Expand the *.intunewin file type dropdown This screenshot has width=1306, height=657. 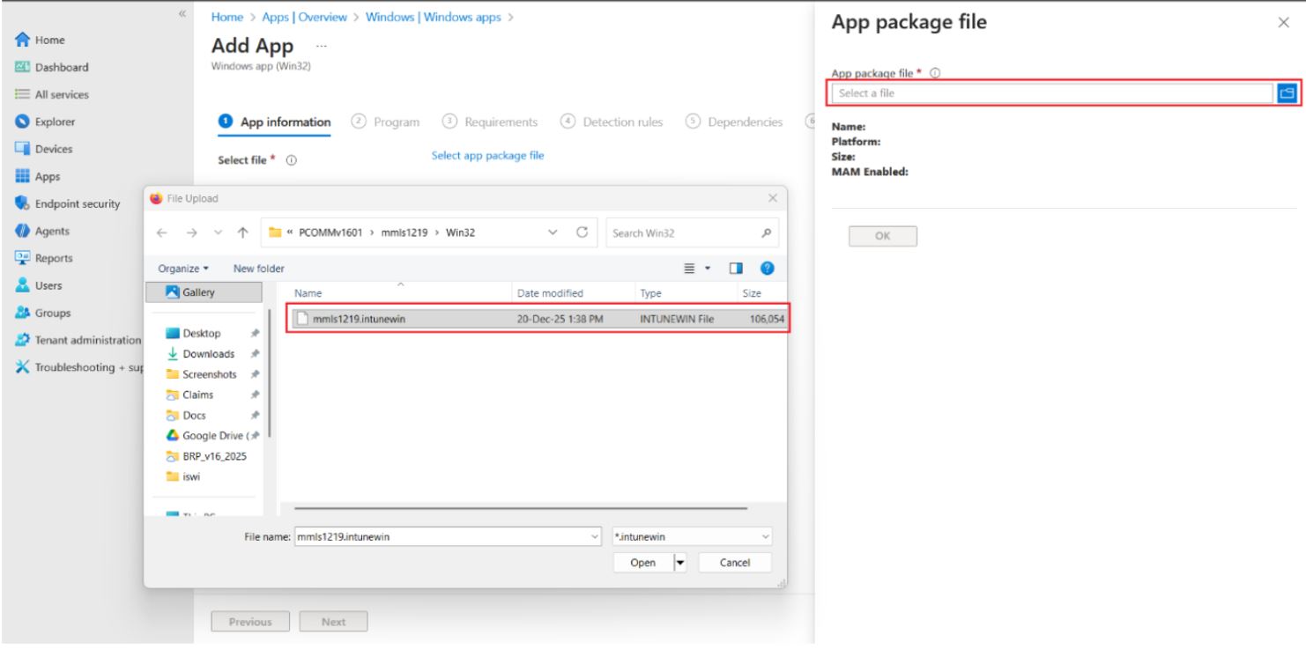coord(762,536)
